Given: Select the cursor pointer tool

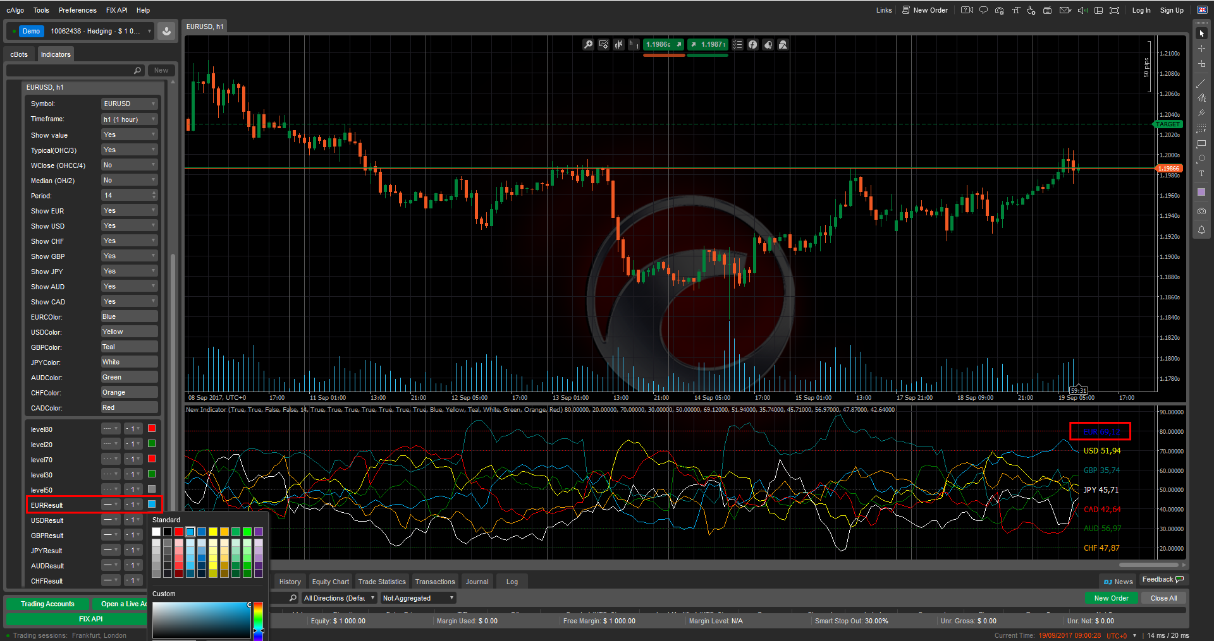Looking at the screenshot, I should pyautogui.click(x=1201, y=33).
